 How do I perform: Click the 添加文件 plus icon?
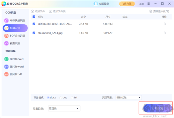point(32,11)
